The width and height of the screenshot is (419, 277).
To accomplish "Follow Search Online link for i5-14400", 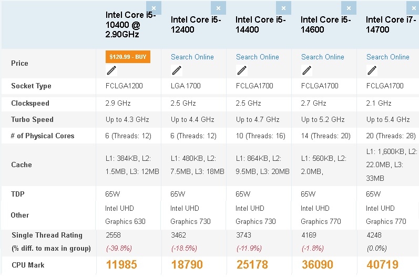I will point(257,57).
